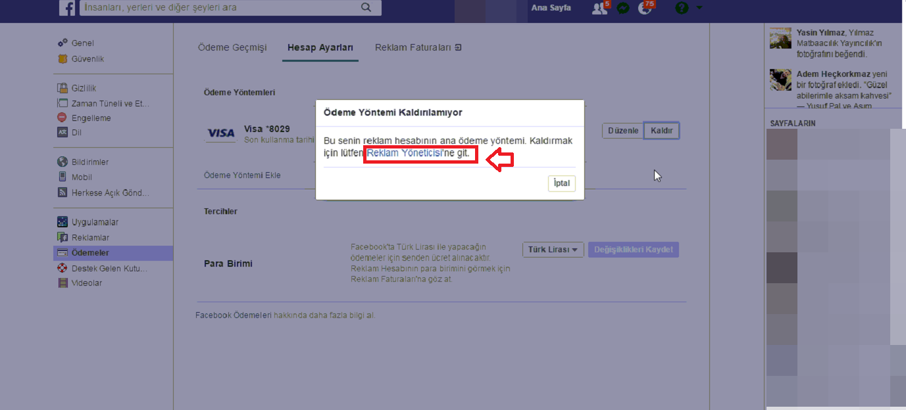Click the Visa *8029 card text
Viewport: 906px width, 410px height.
267,129
